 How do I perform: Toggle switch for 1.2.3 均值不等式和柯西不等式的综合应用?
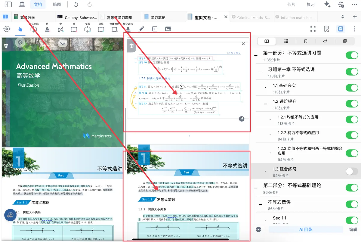352,153
